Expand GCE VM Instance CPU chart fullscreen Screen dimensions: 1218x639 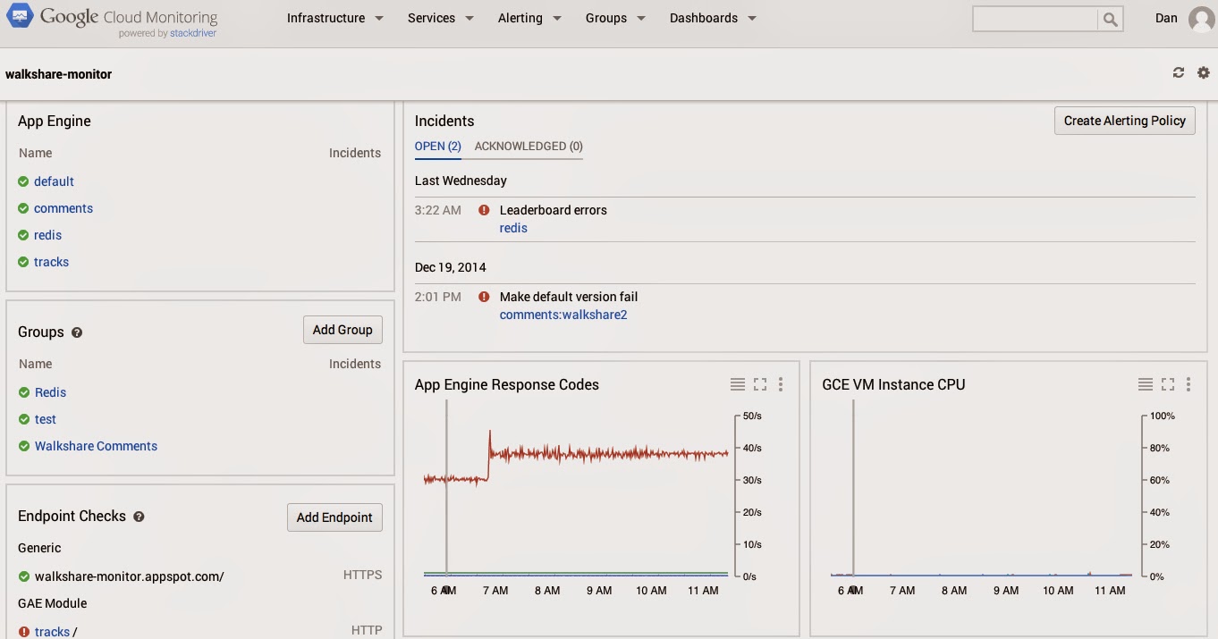[x=1167, y=384]
